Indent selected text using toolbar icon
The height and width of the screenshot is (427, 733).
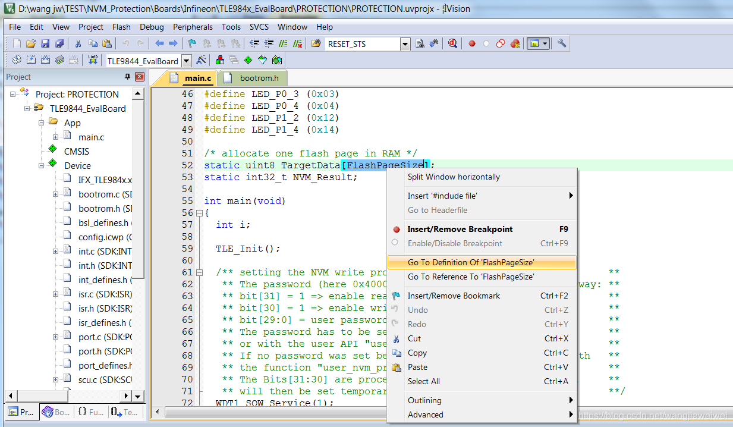click(x=255, y=43)
